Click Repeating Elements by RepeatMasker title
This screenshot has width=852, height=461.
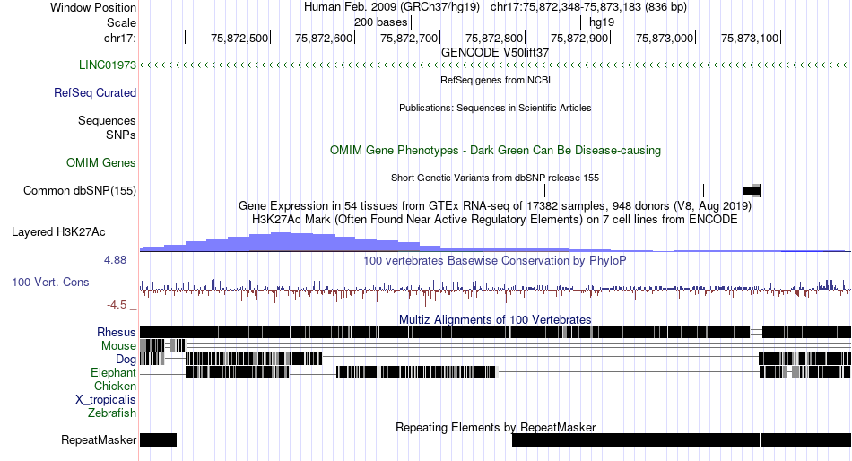pos(495,427)
